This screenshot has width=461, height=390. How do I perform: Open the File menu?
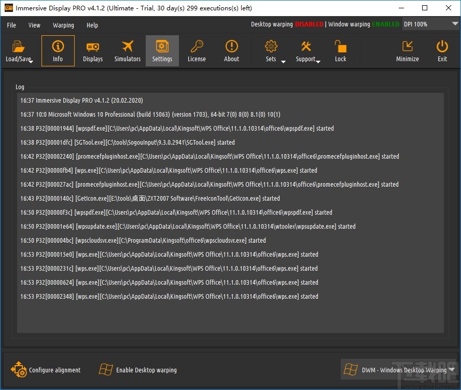click(11, 25)
